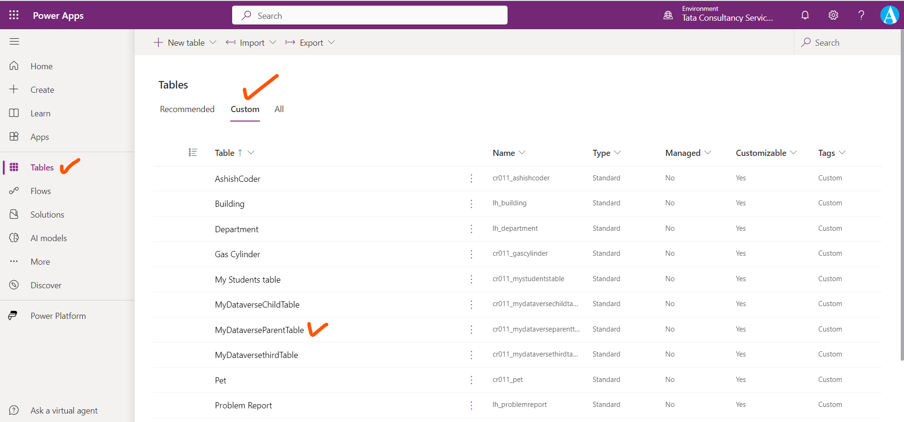Open the settings gear in header

[x=833, y=15]
